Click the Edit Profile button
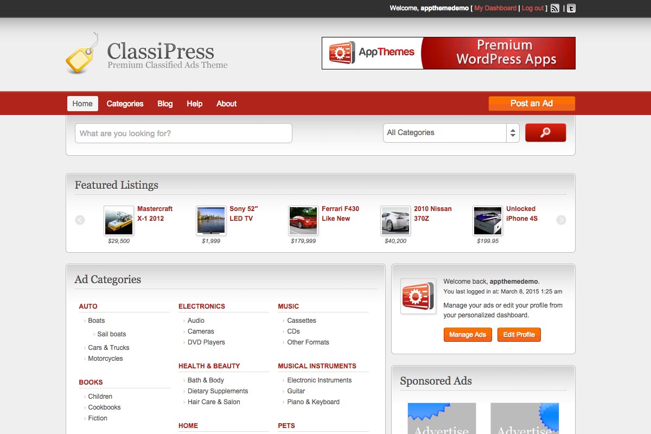651x434 pixels. 519,335
